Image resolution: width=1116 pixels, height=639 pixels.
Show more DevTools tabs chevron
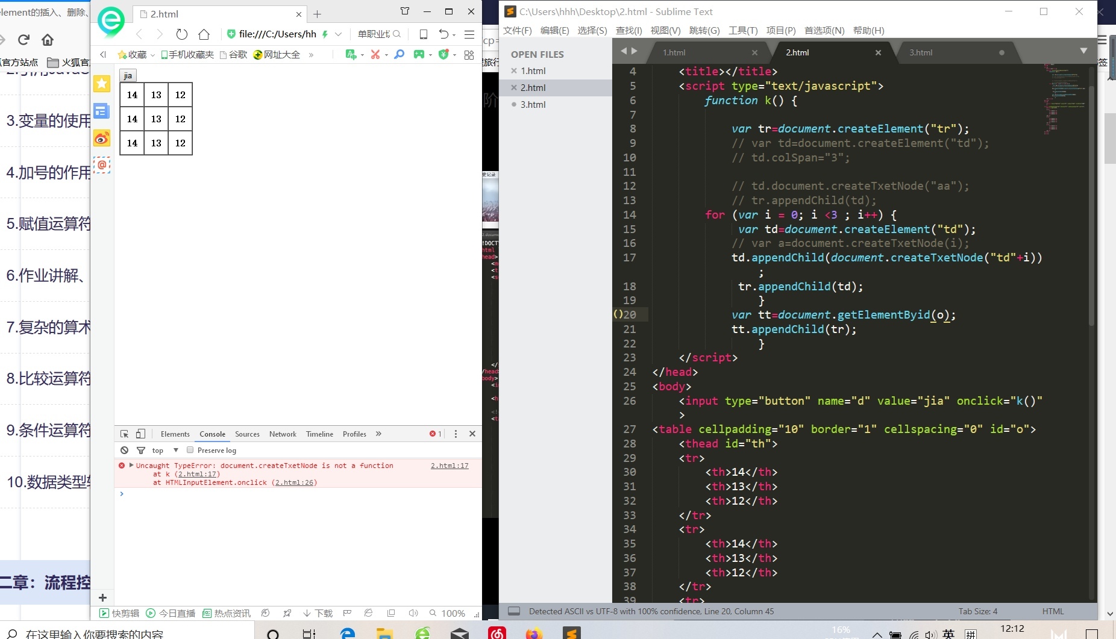tap(378, 434)
